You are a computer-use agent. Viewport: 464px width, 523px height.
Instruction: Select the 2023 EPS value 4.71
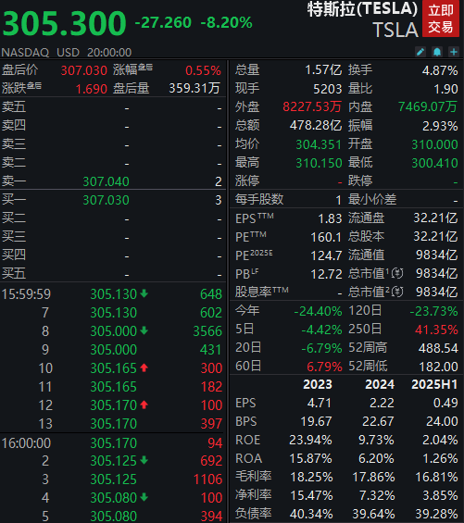point(320,403)
